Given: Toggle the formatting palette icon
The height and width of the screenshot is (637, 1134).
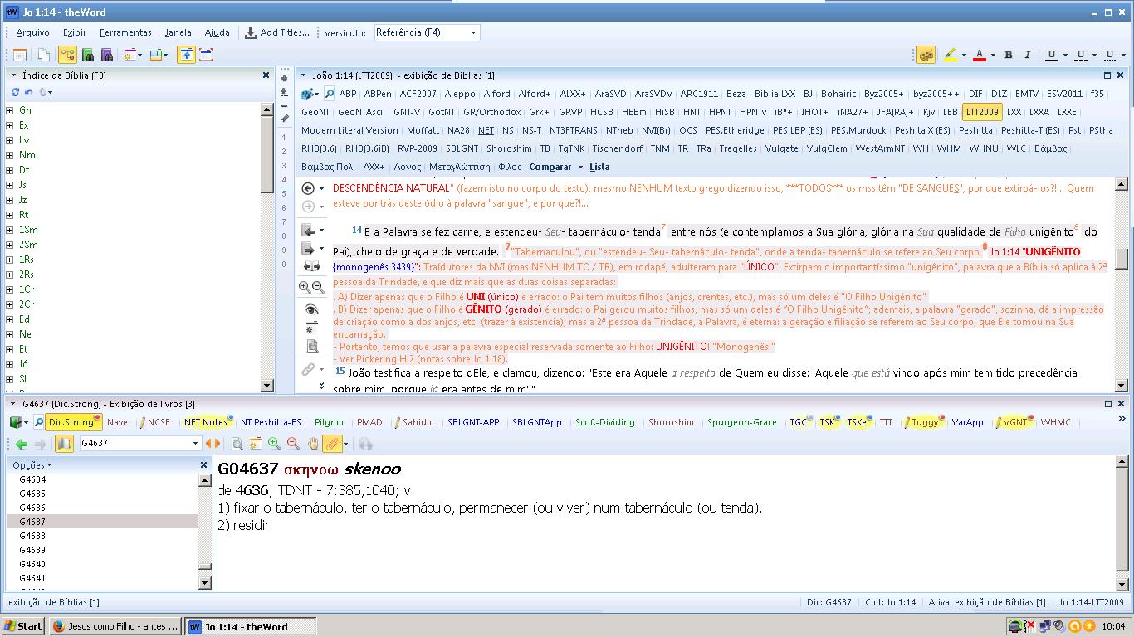Looking at the screenshot, I should pos(926,55).
